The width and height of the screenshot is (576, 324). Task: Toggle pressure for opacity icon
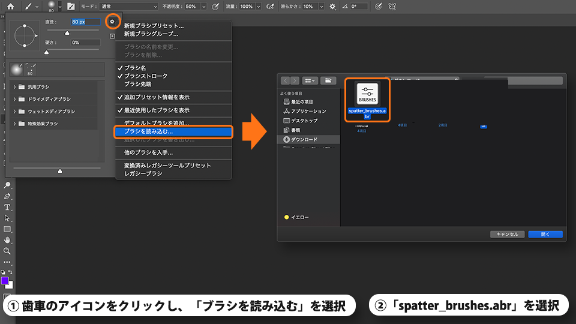[x=215, y=6]
